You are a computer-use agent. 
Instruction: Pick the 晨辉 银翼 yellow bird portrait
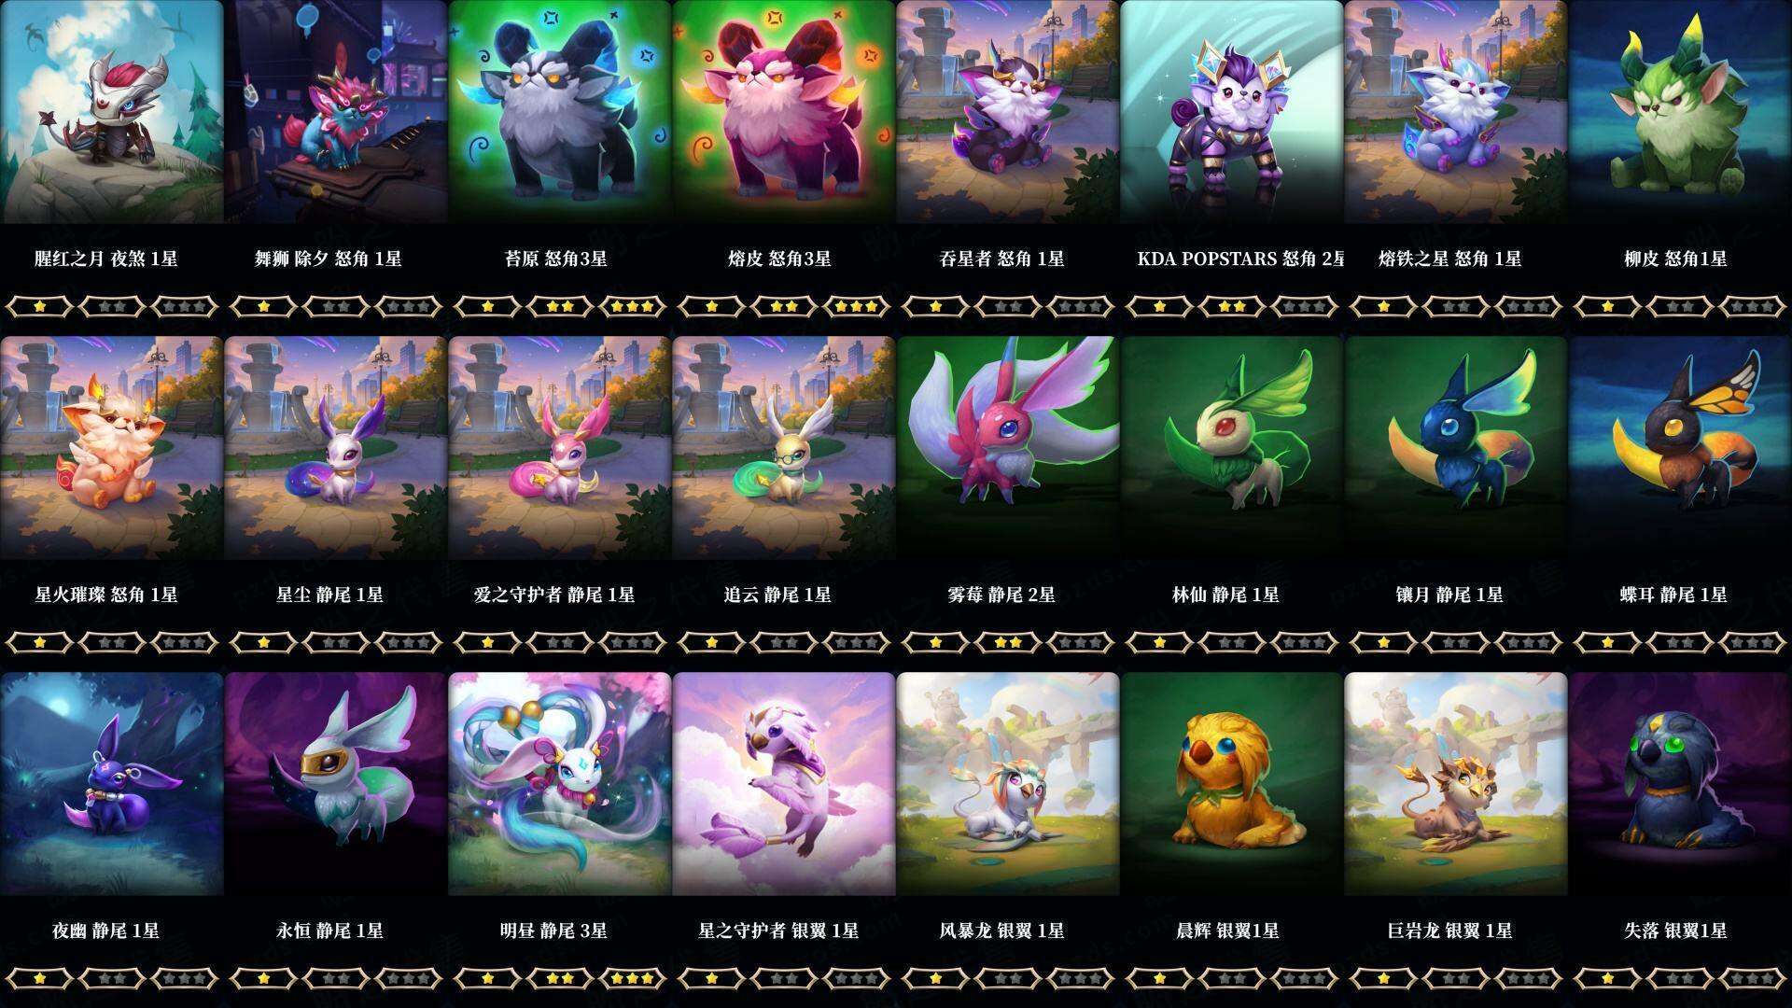(x=1232, y=784)
